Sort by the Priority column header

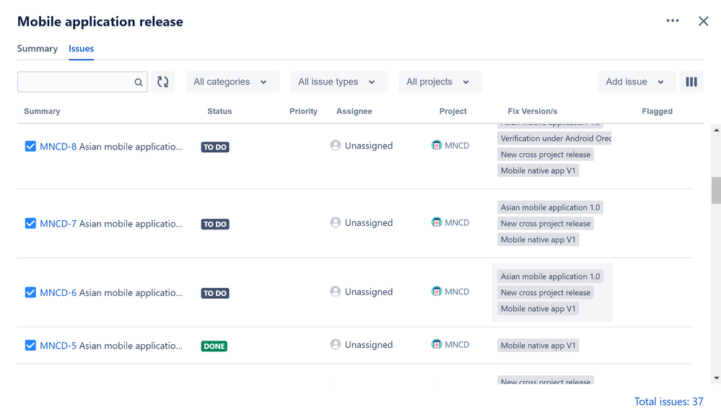[x=303, y=111]
